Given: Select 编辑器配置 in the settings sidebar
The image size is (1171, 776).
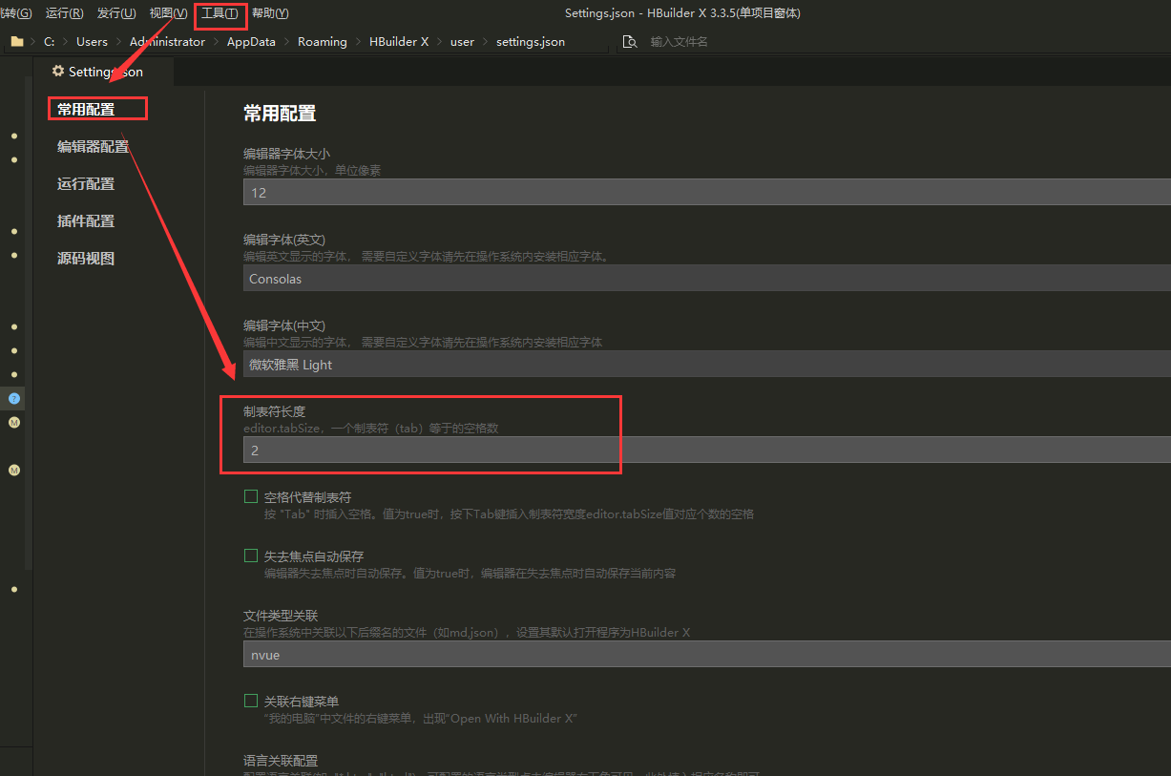Looking at the screenshot, I should (93, 147).
